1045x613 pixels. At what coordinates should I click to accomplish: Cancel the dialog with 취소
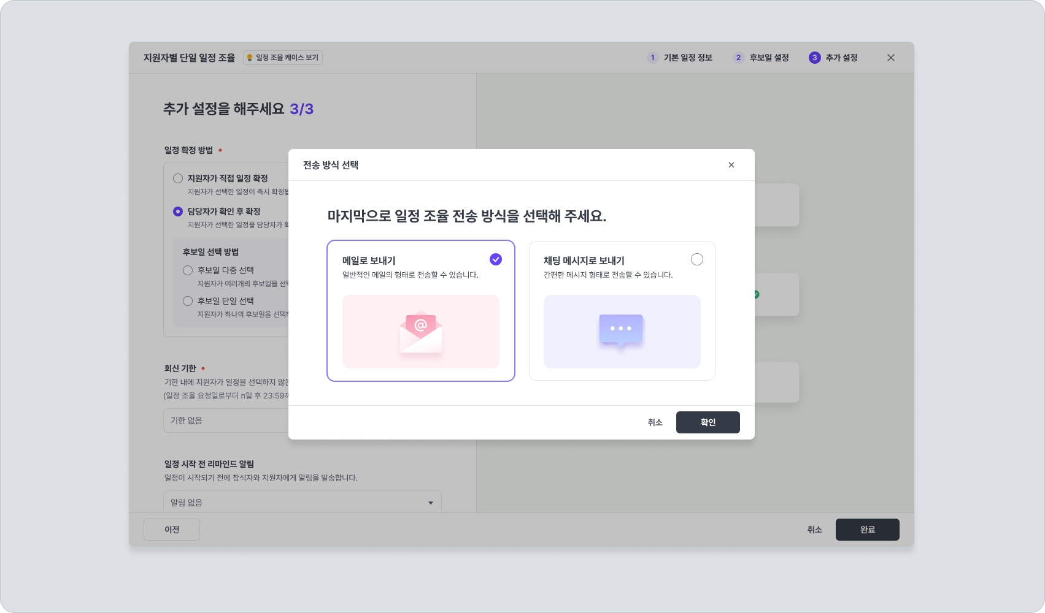[655, 422]
